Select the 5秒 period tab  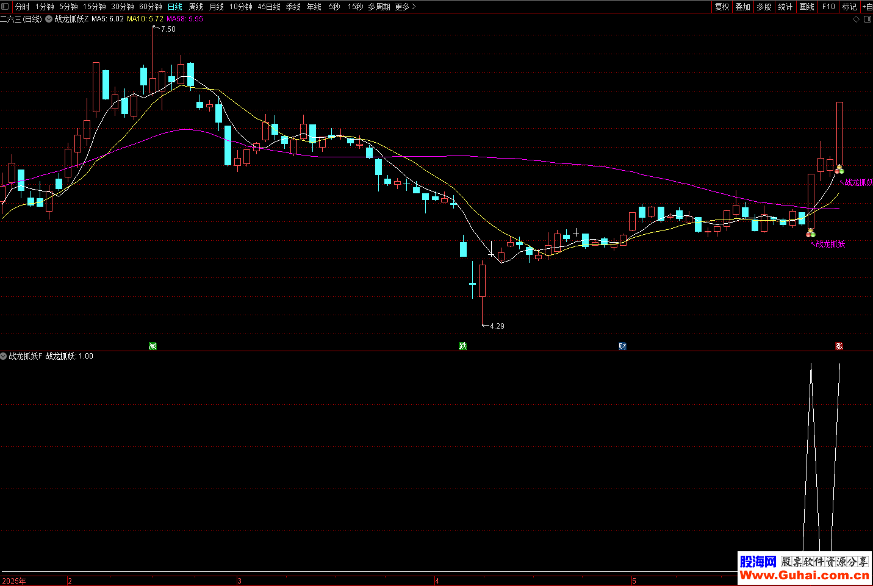[x=334, y=7]
